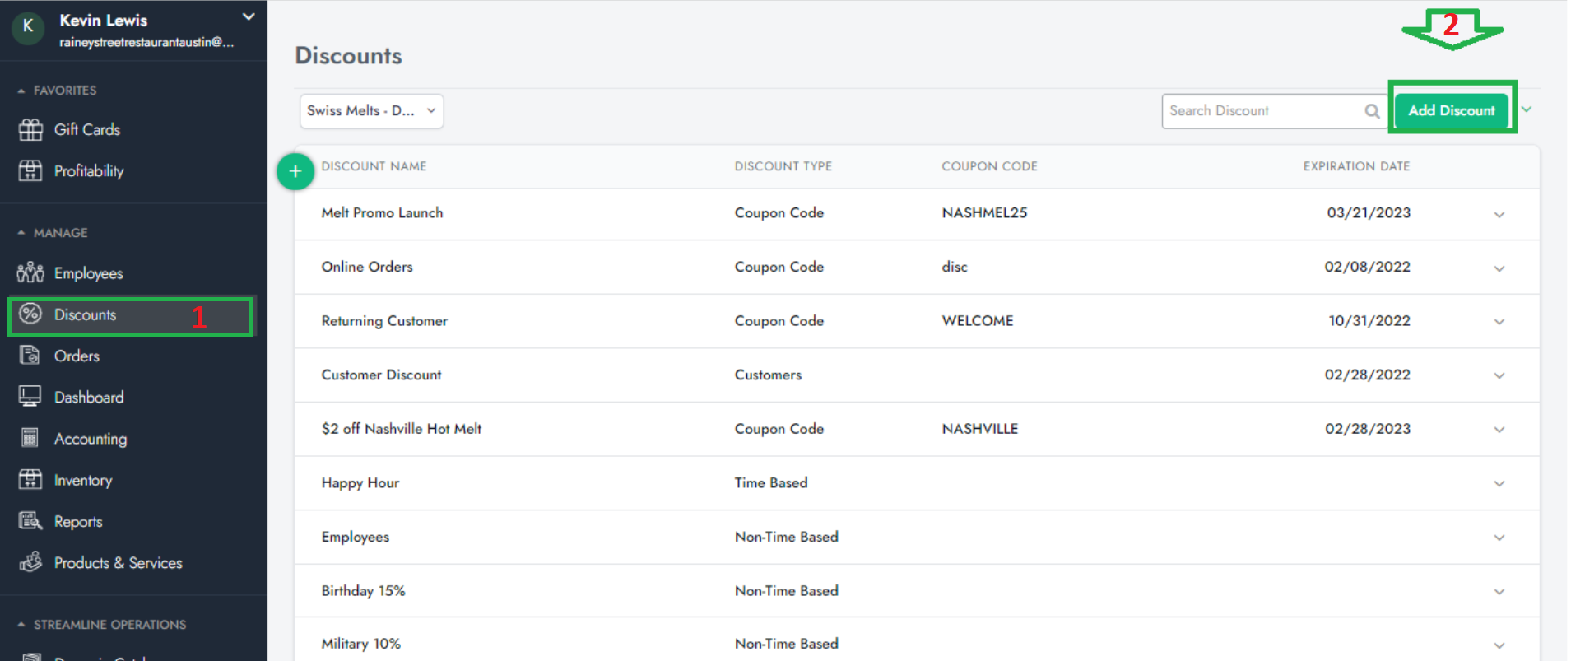Image resolution: width=1571 pixels, height=661 pixels.
Task: Click the Orders icon in sidebar
Action: click(30, 356)
